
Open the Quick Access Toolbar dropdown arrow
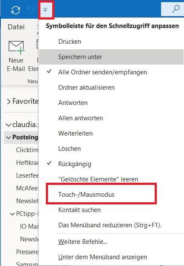[45, 10]
